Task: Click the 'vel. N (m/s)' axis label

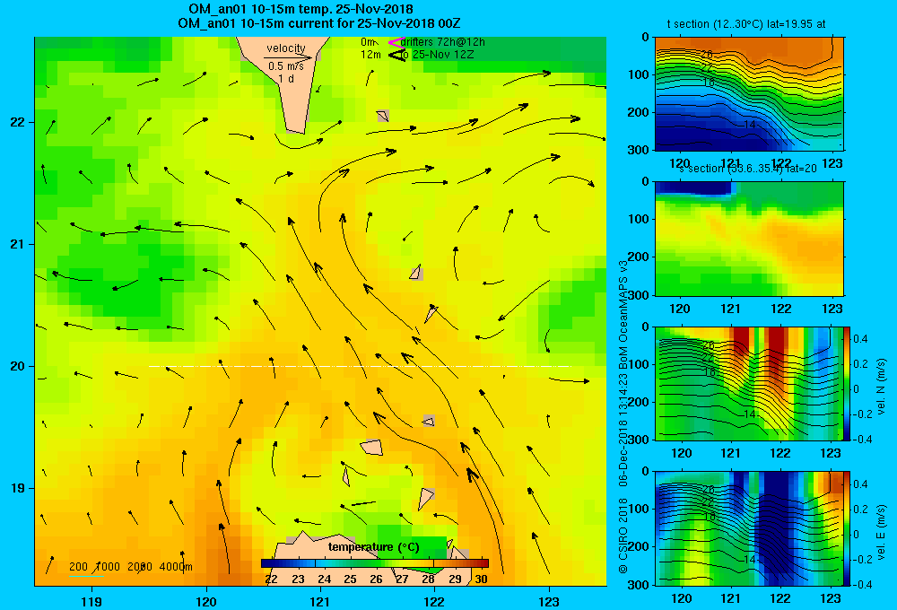Action: coord(881,387)
